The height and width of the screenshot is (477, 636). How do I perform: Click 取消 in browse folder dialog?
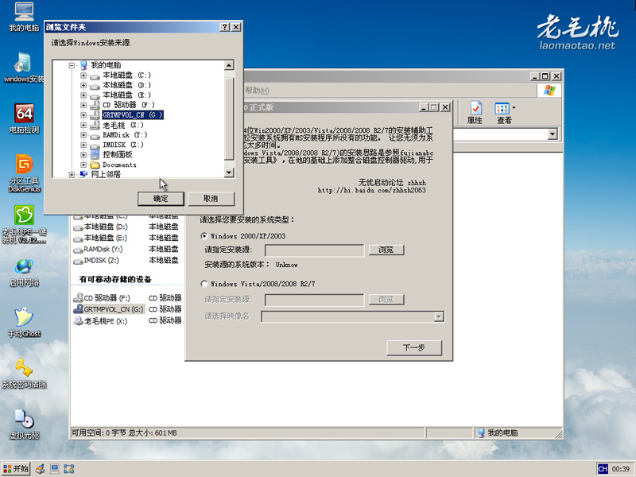211,199
